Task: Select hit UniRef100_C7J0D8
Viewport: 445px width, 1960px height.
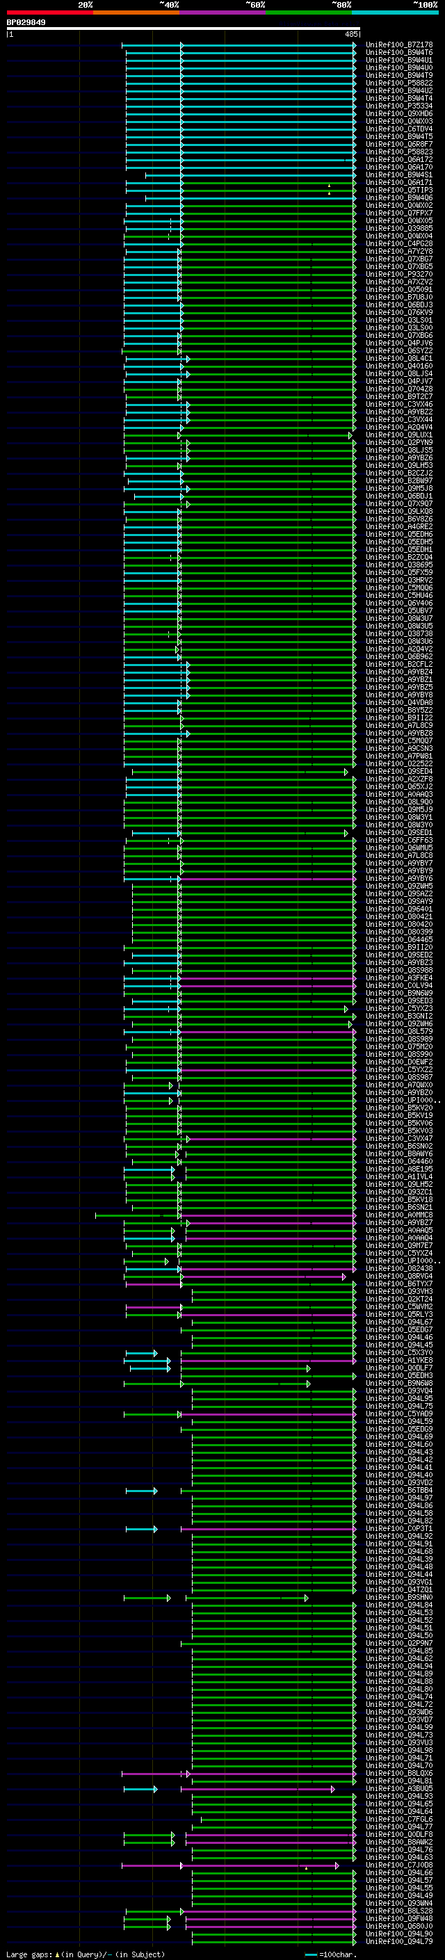Action: tap(399, 1865)
